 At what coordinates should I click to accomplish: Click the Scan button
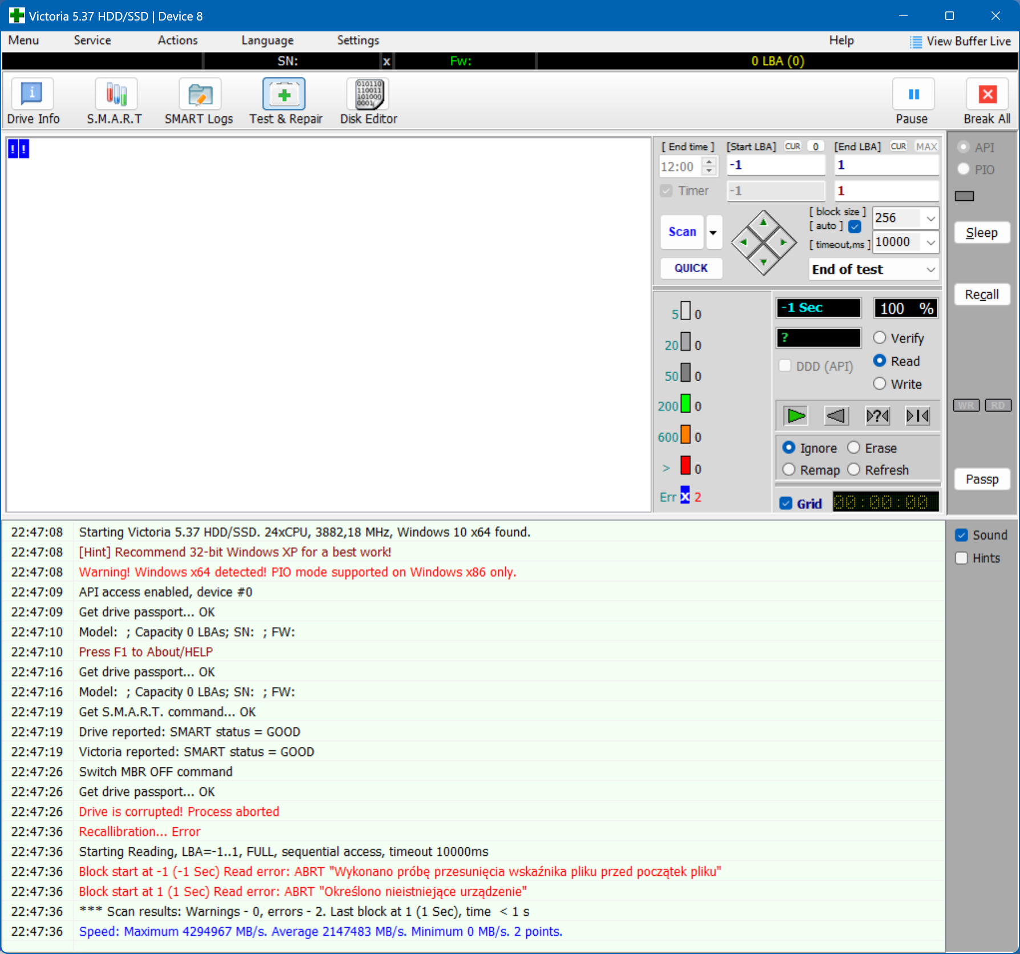pyautogui.click(x=682, y=232)
